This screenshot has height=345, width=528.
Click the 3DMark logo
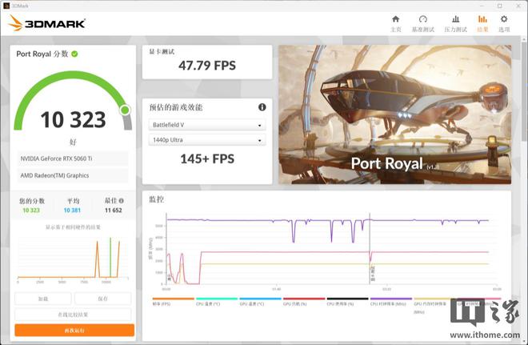(x=47, y=23)
